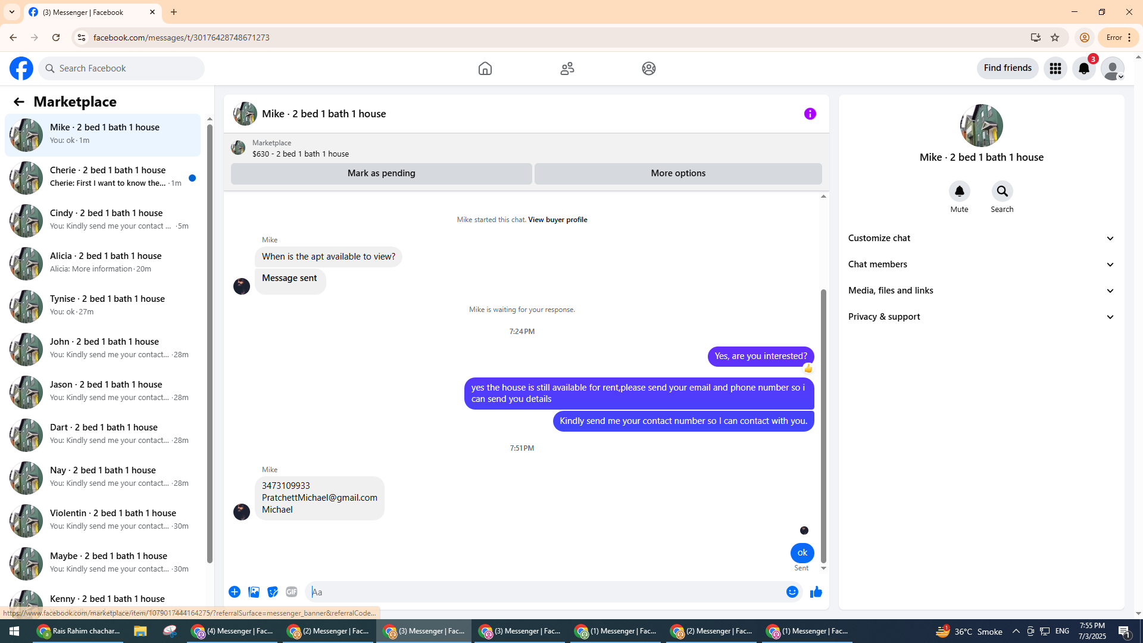Open the Facebook menu grid icon
1143x643 pixels.
1055,68
